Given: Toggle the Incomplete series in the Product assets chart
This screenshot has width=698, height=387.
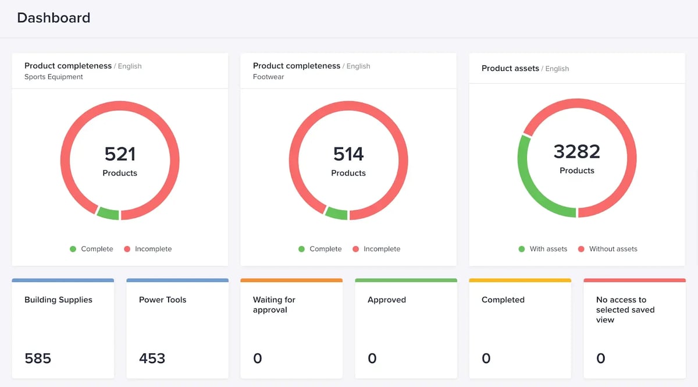Looking at the screenshot, I should click(608, 248).
